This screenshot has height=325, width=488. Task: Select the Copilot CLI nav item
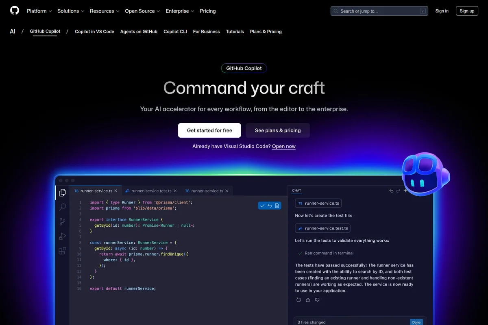click(x=175, y=31)
